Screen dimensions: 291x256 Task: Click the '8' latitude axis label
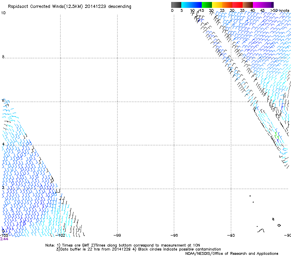3,57
